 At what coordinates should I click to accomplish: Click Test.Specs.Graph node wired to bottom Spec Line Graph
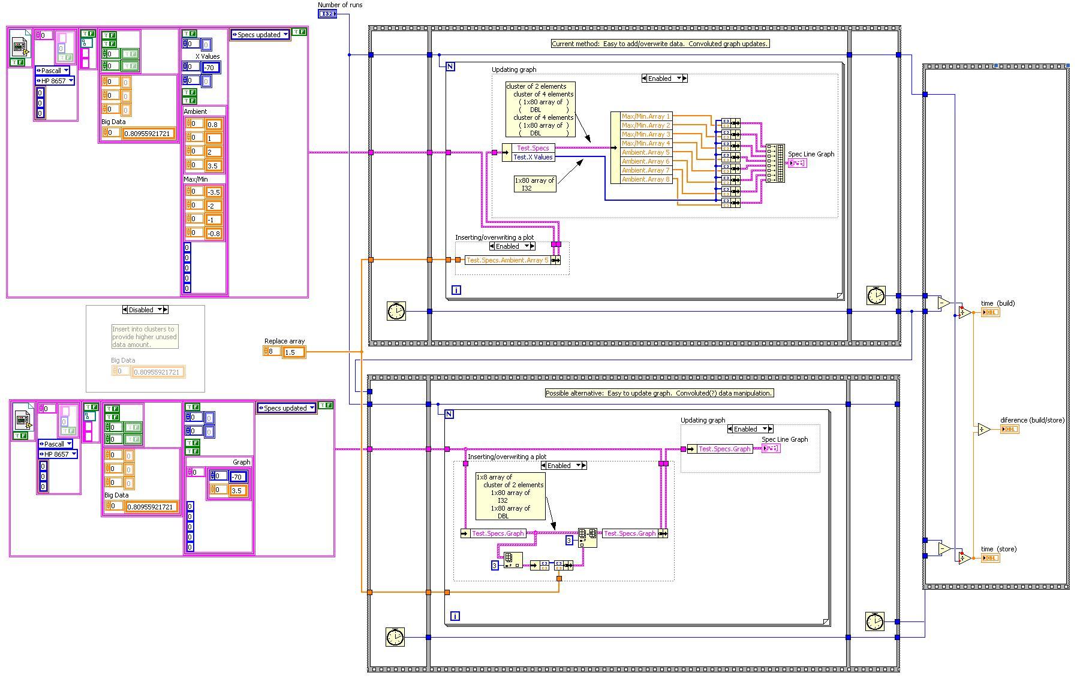point(720,449)
